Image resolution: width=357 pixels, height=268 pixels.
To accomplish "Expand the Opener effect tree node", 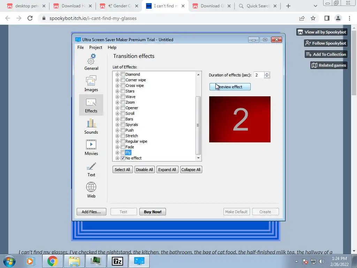I will coord(117,108).
